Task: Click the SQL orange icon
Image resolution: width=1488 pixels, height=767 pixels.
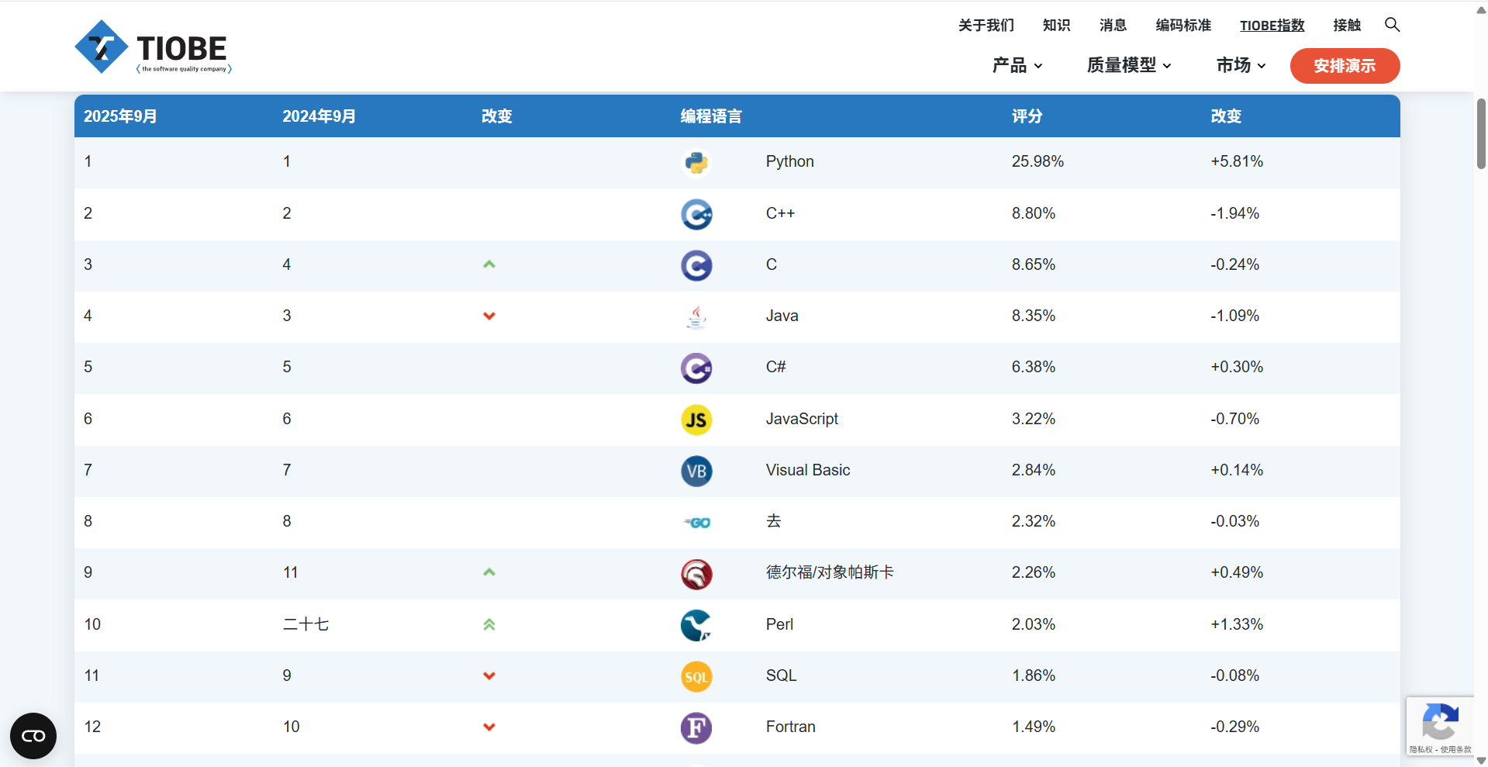Action: [x=696, y=676]
